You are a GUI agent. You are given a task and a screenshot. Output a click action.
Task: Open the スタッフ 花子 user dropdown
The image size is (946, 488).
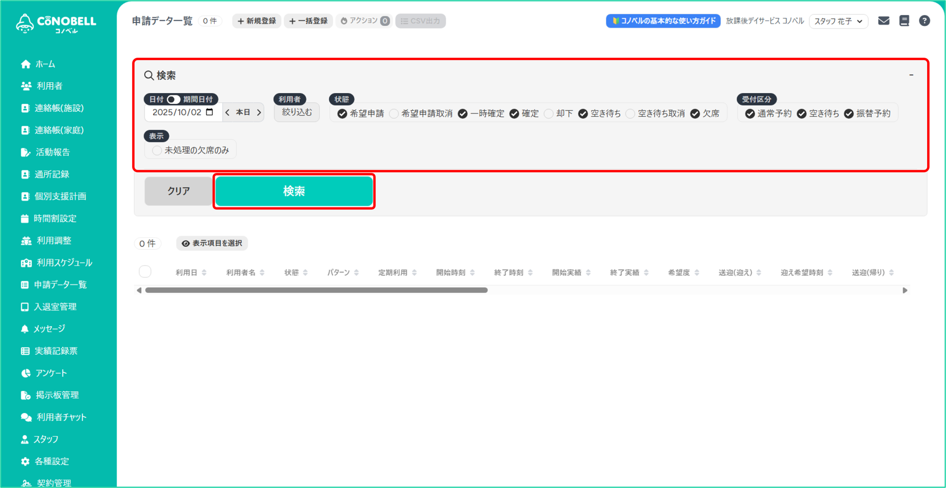click(x=838, y=21)
